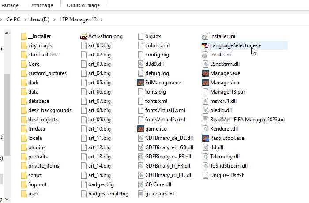The width and height of the screenshot is (309, 203).
Task: Expand the chevron after Ce PC
Action: click(25, 19)
